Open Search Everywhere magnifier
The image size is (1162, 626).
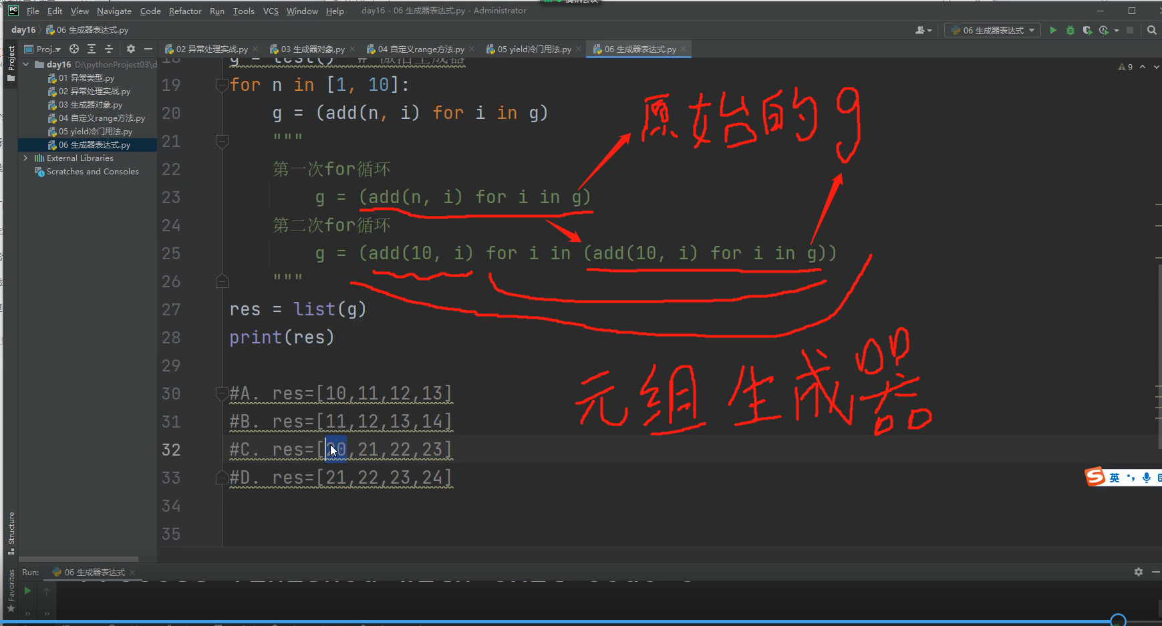point(1152,30)
